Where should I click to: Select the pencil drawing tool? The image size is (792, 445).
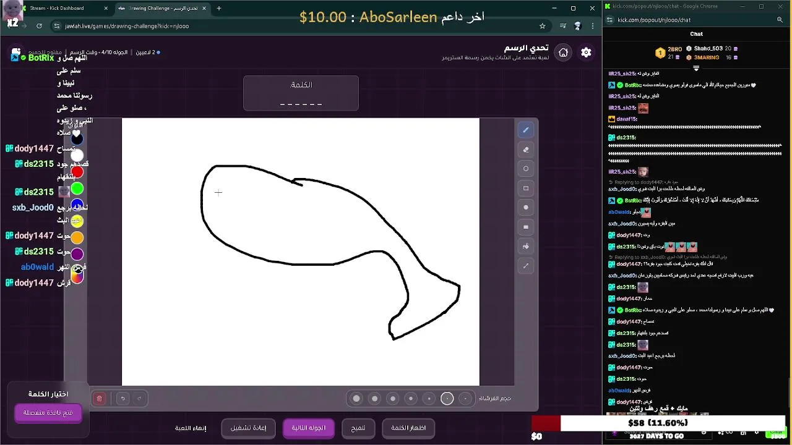point(526,130)
